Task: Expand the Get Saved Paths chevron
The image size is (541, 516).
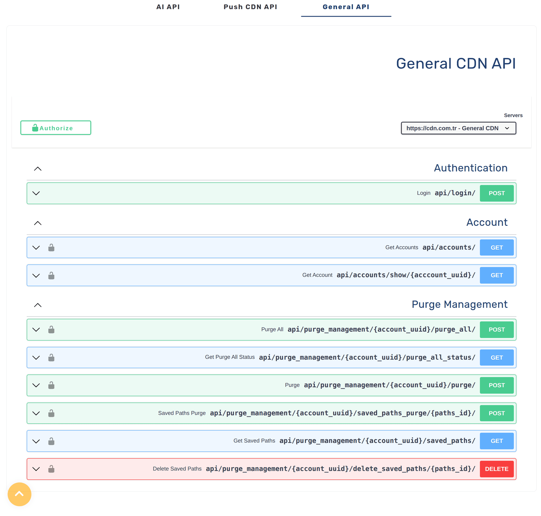Action: click(36, 441)
